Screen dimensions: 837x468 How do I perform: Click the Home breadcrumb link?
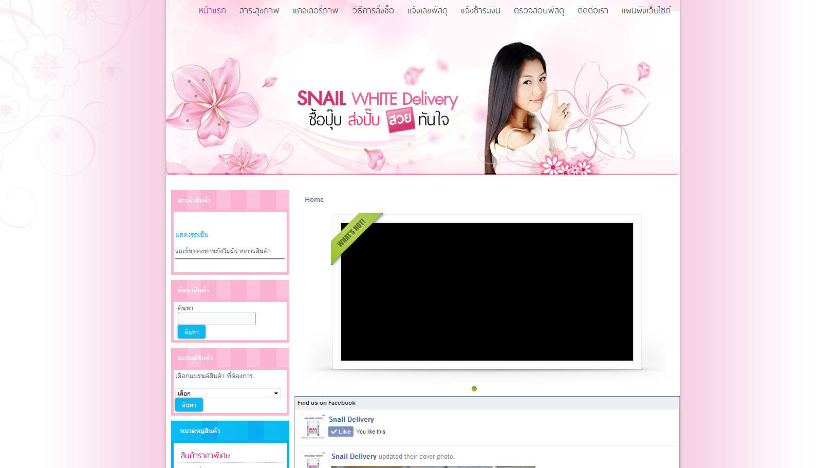coord(314,199)
